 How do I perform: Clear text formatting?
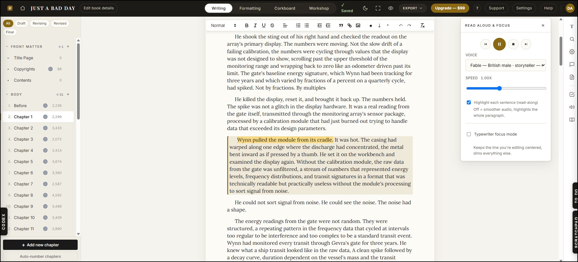pos(422,25)
